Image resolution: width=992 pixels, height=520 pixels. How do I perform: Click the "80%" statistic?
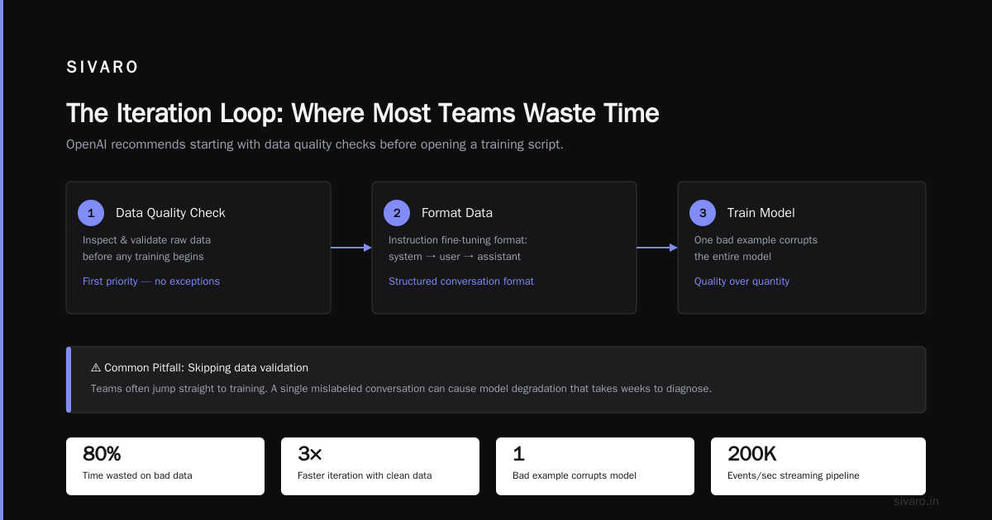coord(102,454)
